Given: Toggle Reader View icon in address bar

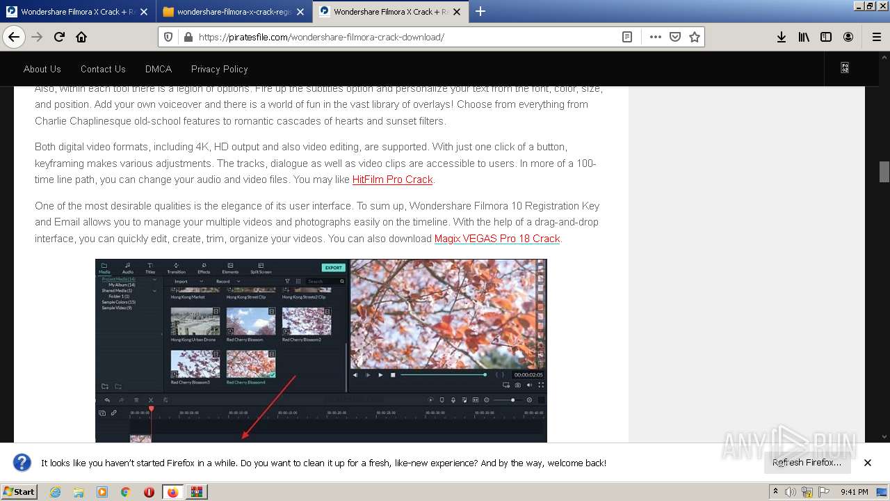Looking at the screenshot, I should pyautogui.click(x=627, y=37).
